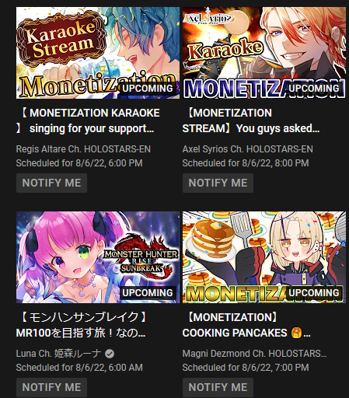The height and width of the screenshot is (398, 349).
Task: Visit Axel Syrios Ch. HOLOSTARS-EN channel
Action: coord(247,149)
